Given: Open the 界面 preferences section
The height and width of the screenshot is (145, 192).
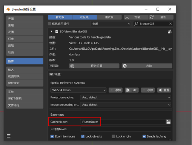Looking at the screenshot, I should click(25, 19).
